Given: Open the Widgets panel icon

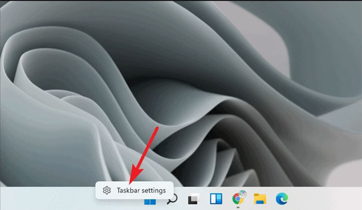Looking at the screenshot, I should [x=216, y=199].
